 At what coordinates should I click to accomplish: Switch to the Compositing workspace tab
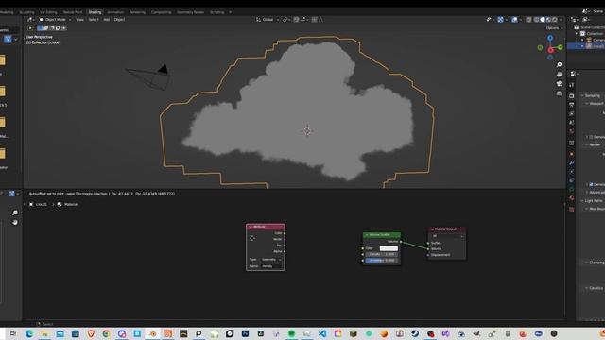coord(161,12)
